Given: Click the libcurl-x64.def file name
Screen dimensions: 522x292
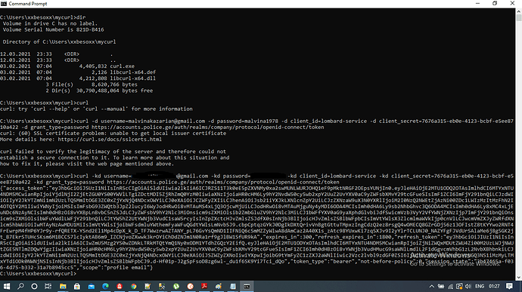Looking at the screenshot, I should point(133,72).
